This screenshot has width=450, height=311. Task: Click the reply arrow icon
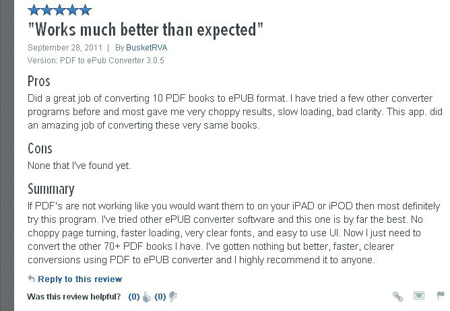(x=31, y=278)
